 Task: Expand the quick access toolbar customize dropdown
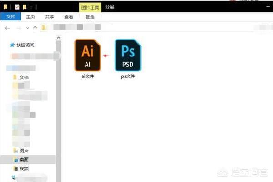(31, 7)
